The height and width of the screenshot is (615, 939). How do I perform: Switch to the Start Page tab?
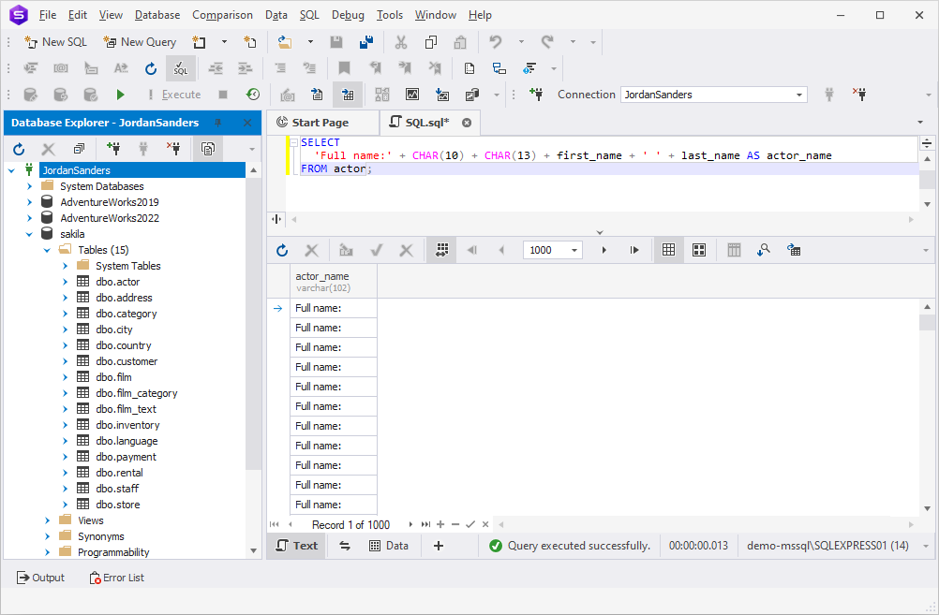click(x=313, y=123)
